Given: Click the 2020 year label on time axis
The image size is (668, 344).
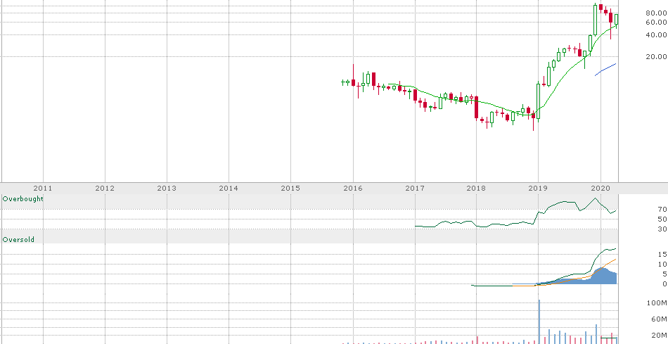Looking at the screenshot, I should tap(600, 188).
